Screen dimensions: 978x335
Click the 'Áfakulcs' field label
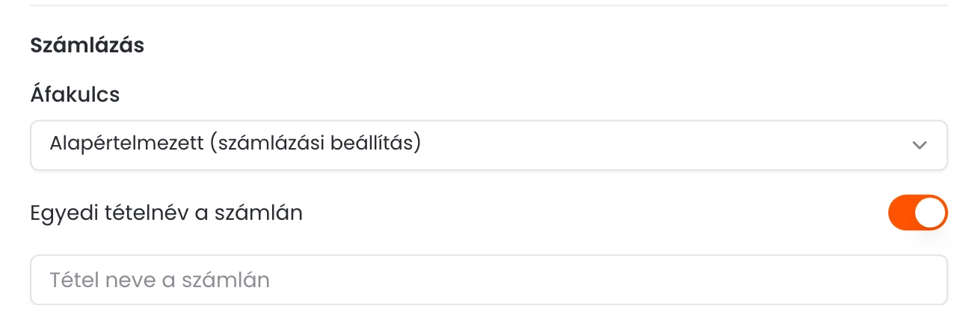click(x=75, y=94)
